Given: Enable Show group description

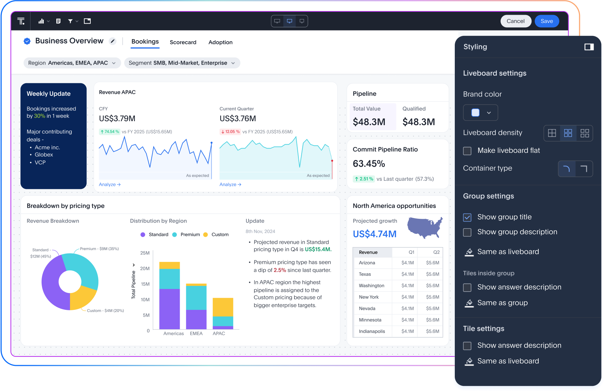Looking at the screenshot, I should pos(467,232).
